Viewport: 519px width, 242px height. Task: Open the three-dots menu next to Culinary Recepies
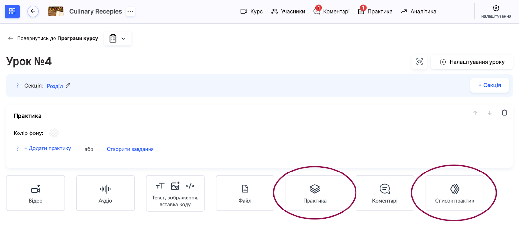click(x=130, y=11)
